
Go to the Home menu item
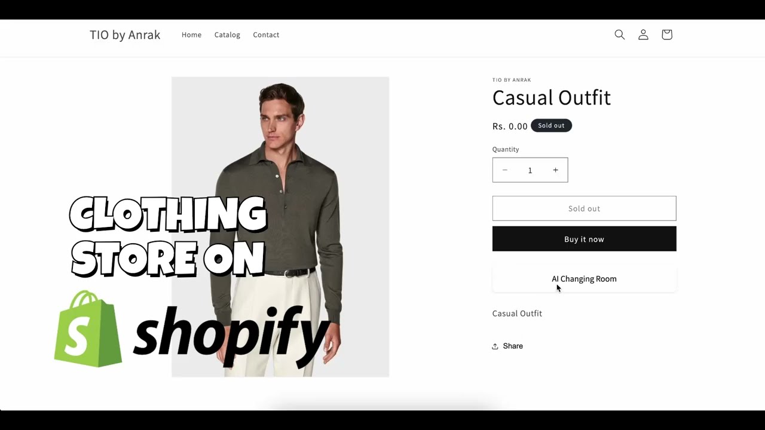191,35
